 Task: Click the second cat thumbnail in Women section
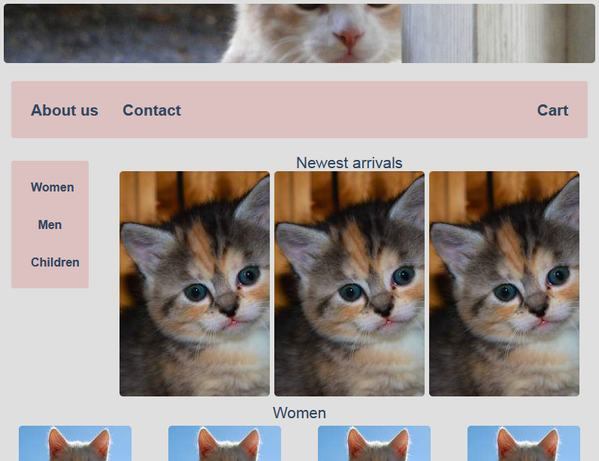(225, 444)
